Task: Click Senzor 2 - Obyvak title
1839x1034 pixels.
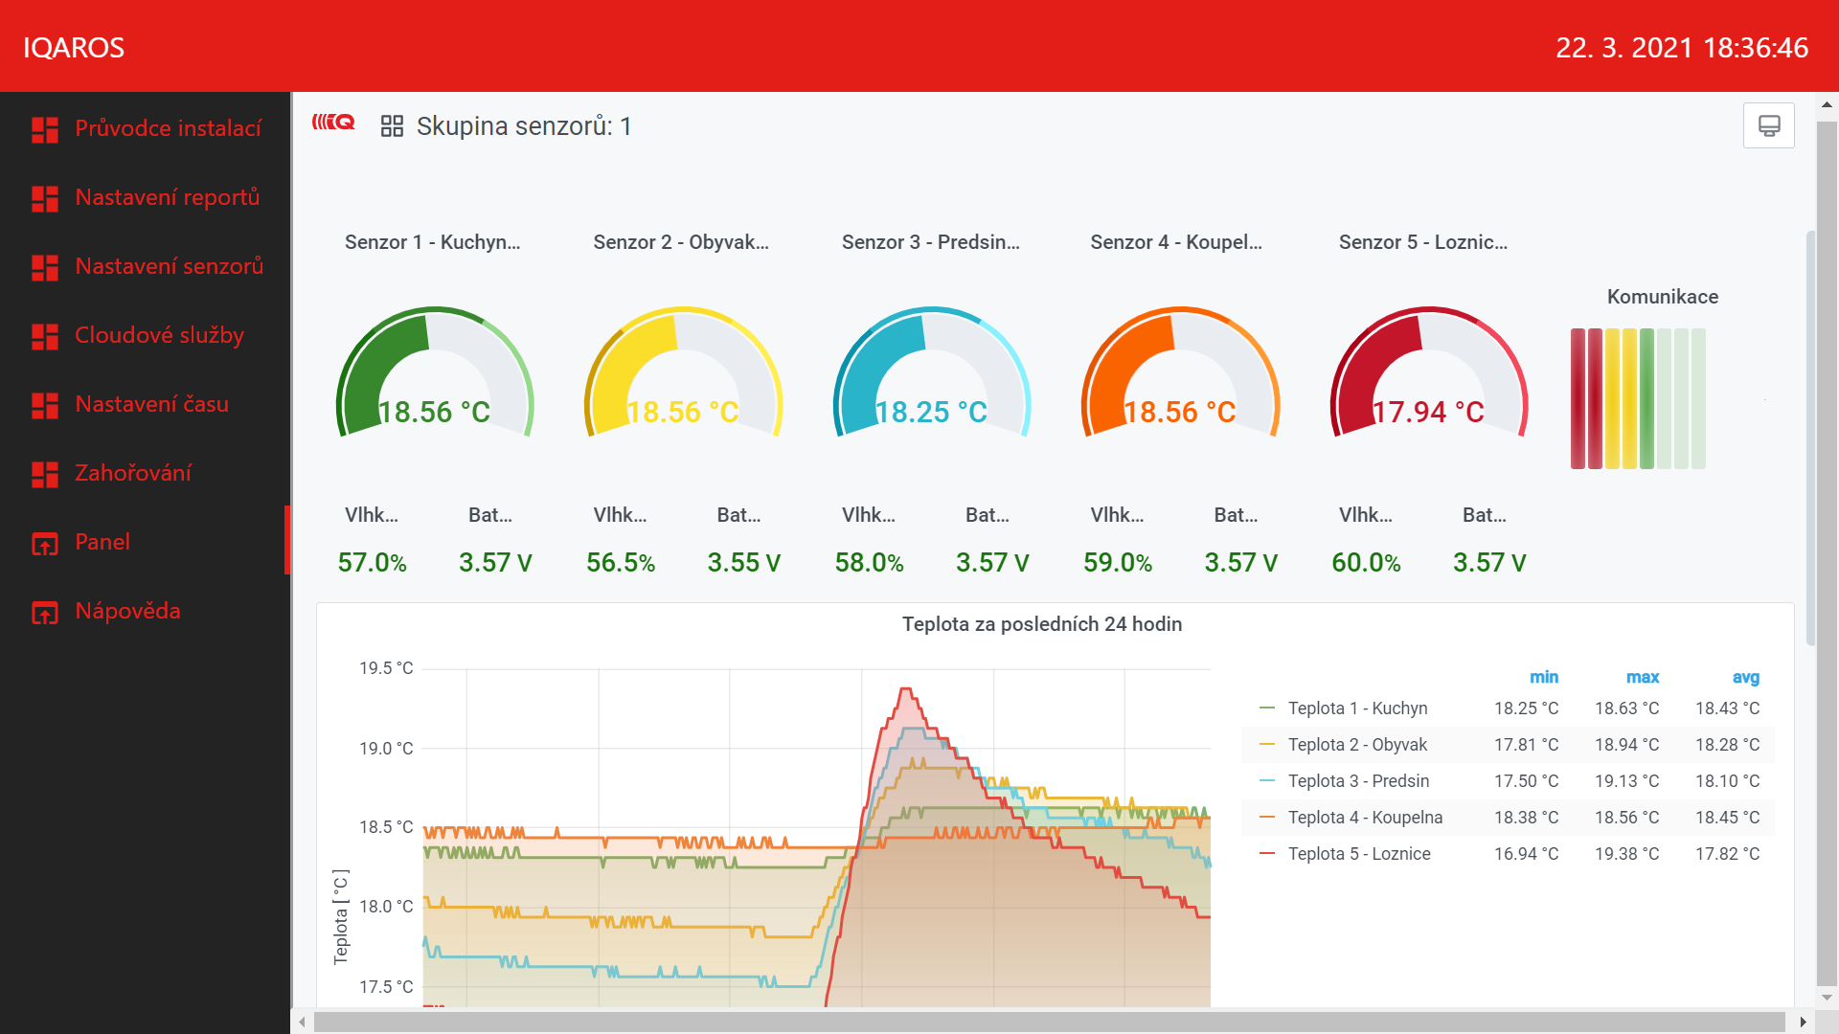Action: 681,242
